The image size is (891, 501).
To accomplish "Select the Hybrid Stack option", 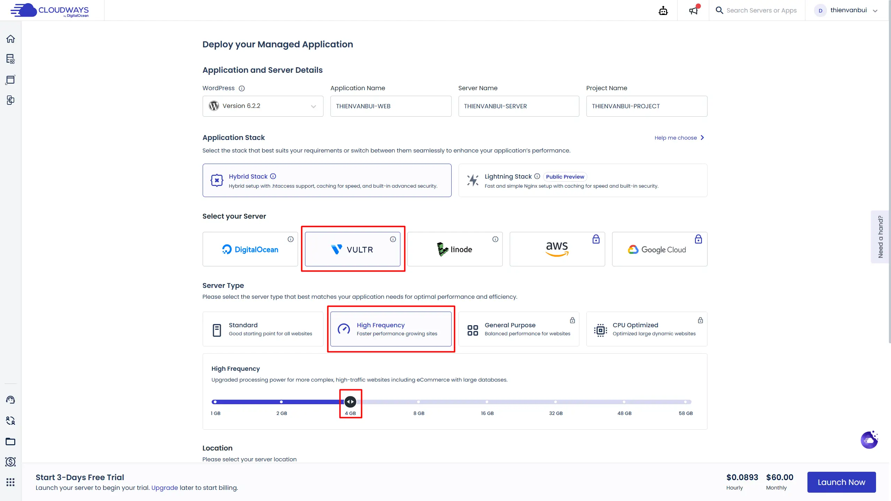I will tap(327, 180).
